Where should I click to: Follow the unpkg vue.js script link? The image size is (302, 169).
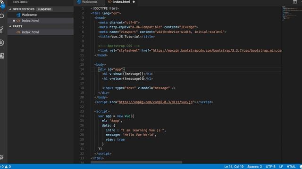pos(156,102)
